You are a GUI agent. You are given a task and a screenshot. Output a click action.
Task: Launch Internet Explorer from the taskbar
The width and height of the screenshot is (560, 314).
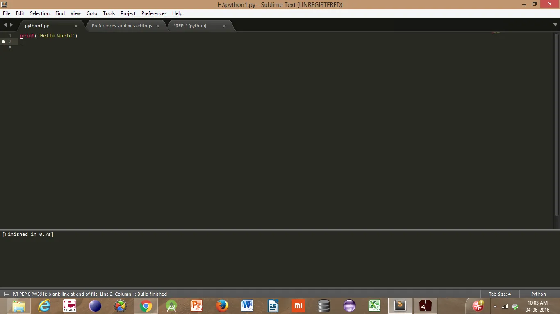(44, 306)
